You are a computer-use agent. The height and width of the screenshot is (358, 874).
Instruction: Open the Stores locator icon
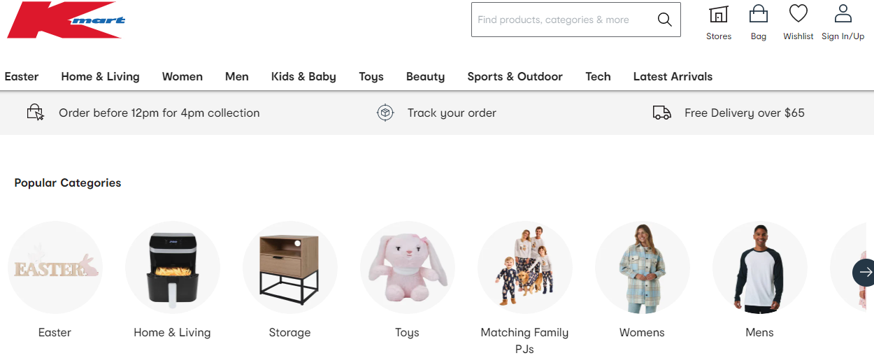[x=718, y=15]
